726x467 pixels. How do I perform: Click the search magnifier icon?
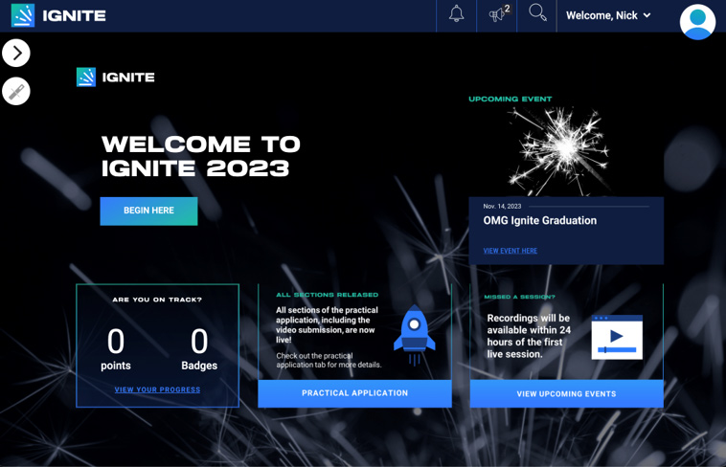point(537,13)
